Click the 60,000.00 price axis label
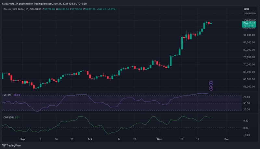 [x=249, y=79]
